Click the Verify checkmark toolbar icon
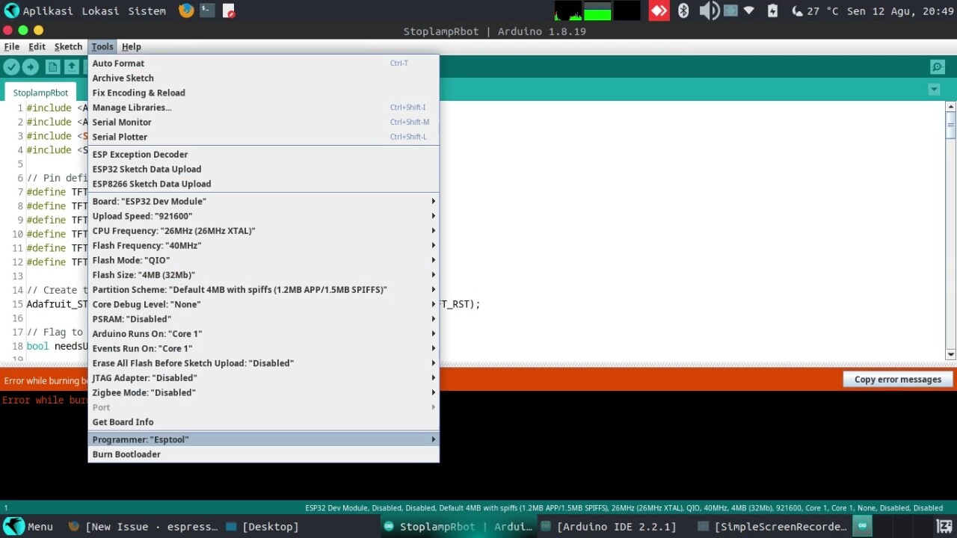957x538 pixels. [11, 67]
